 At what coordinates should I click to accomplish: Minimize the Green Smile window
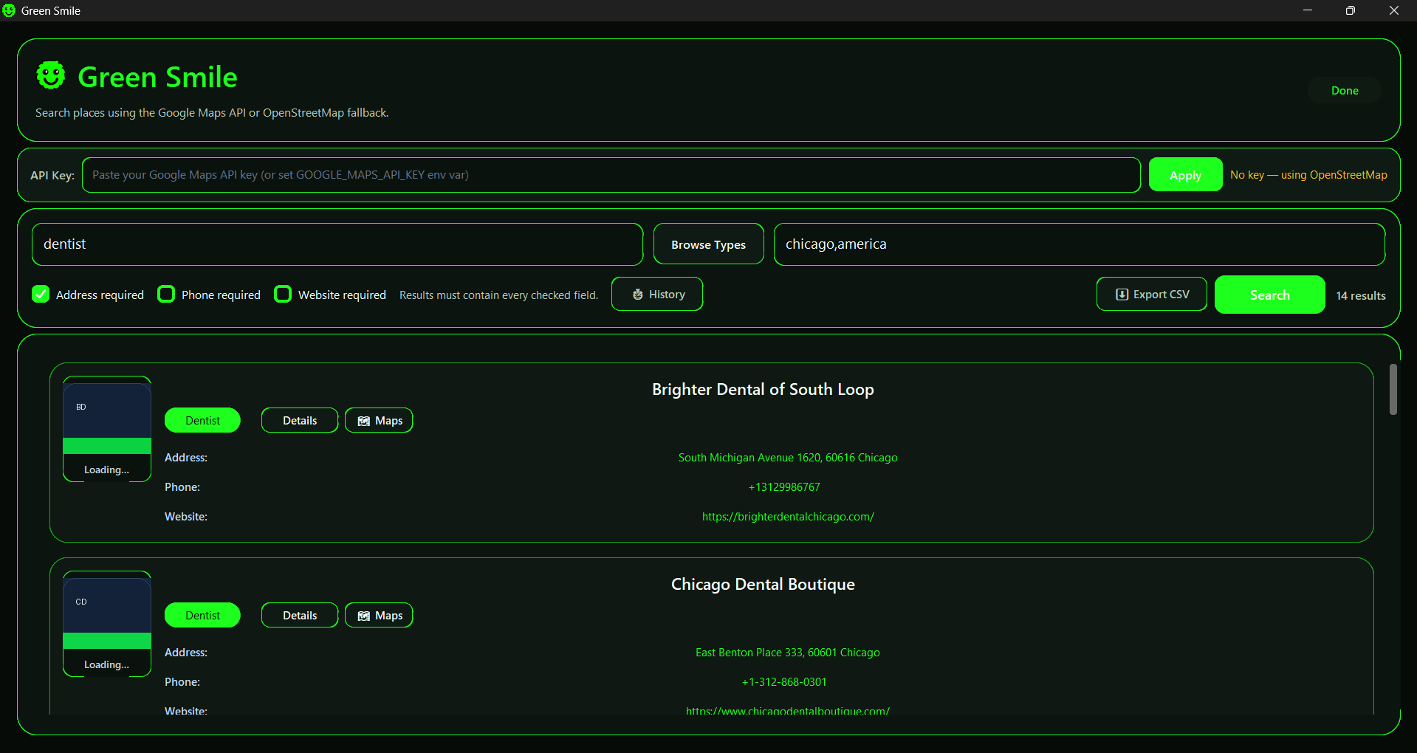pos(1308,10)
